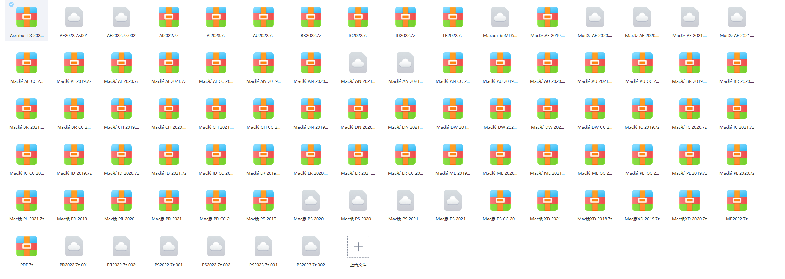Click the Mac版 IC 2021.7z file name
Screen dimensions: 785x279
[737, 127]
